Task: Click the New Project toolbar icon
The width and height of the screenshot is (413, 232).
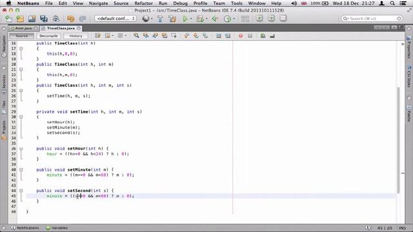Action: pyautogui.click(x=20, y=19)
